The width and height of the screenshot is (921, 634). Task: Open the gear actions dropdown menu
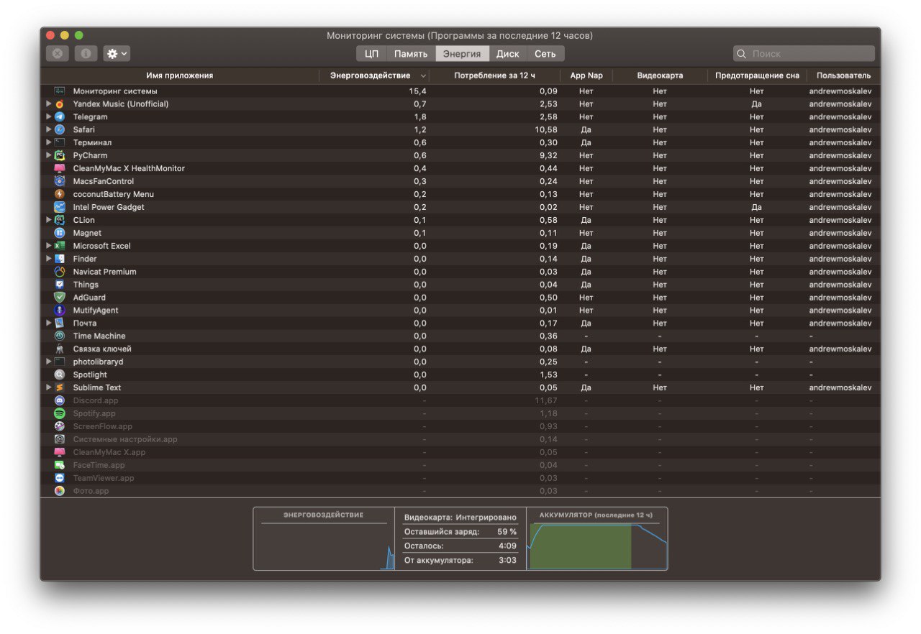point(117,53)
